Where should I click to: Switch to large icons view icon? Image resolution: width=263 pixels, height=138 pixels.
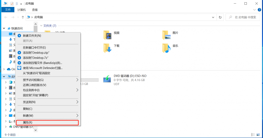258,135
